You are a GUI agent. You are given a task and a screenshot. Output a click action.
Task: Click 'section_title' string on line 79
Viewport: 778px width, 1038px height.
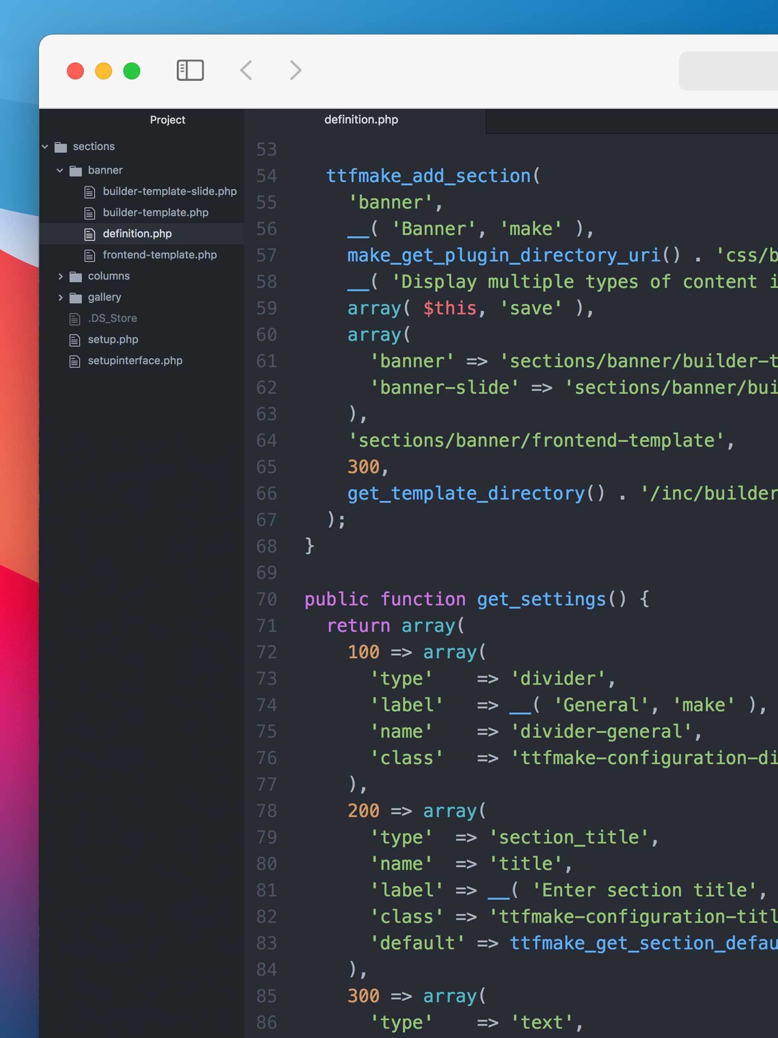point(569,838)
